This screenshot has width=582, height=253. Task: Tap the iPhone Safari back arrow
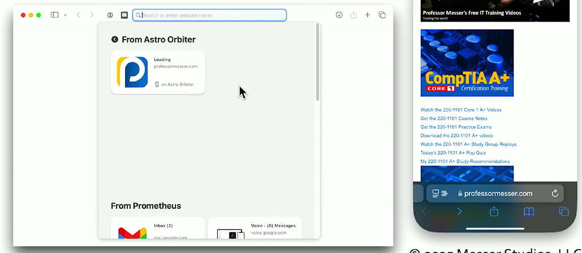coord(424,211)
